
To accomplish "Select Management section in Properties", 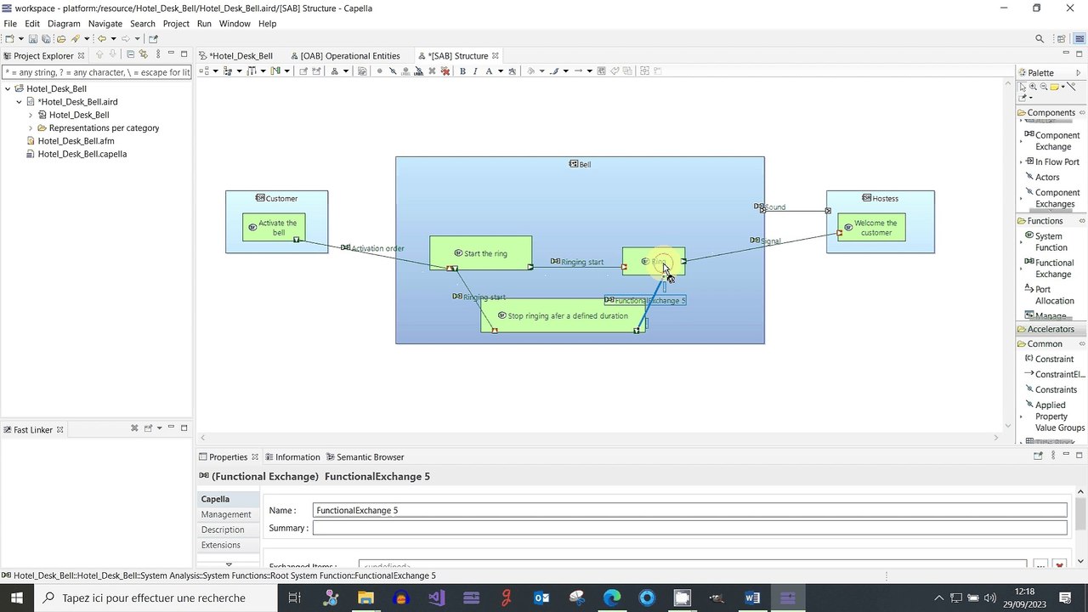I will tap(226, 514).
